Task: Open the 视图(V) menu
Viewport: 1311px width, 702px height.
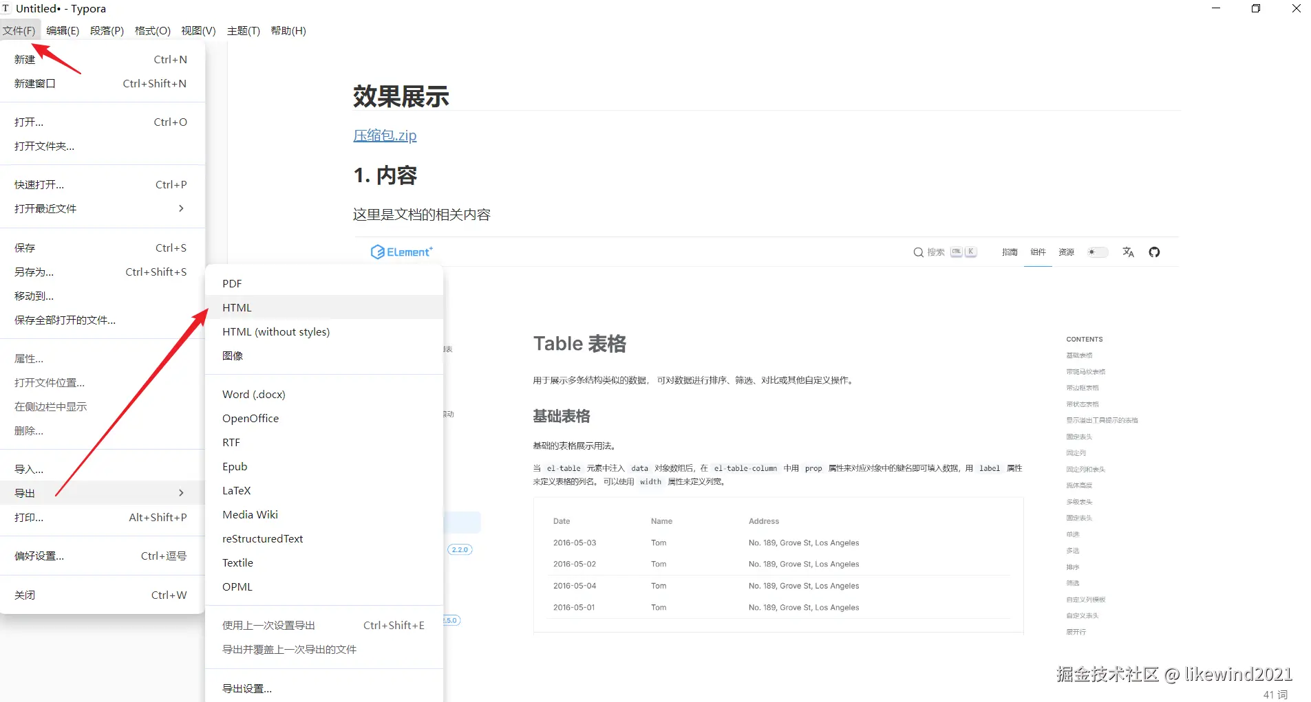Action: [198, 30]
